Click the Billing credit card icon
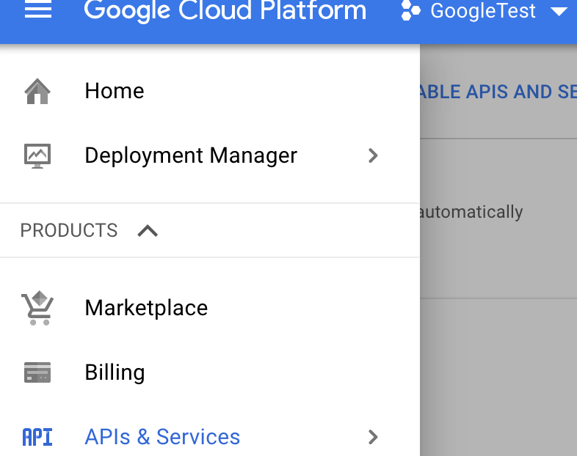Image resolution: width=577 pixels, height=456 pixels. (37, 372)
